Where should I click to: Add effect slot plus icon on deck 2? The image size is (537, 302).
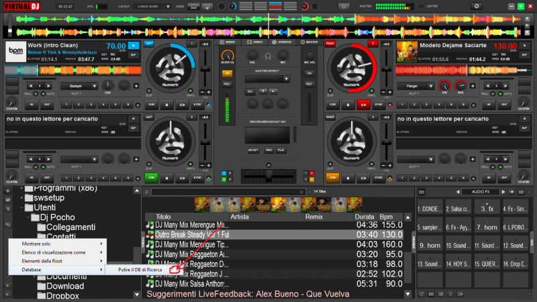click(x=473, y=86)
